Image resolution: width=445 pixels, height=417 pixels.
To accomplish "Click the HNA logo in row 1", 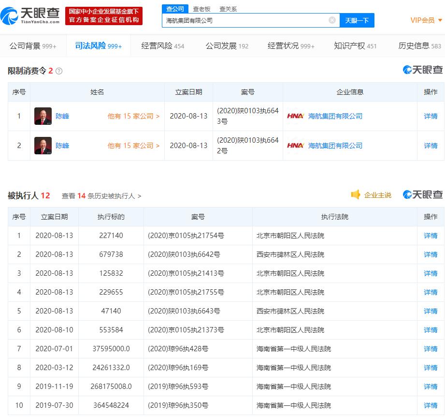I will click(295, 116).
